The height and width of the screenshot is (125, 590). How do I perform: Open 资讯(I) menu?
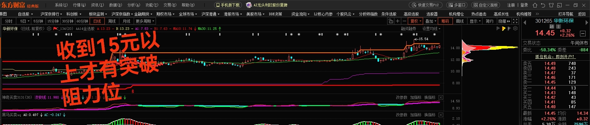tap(97, 5)
